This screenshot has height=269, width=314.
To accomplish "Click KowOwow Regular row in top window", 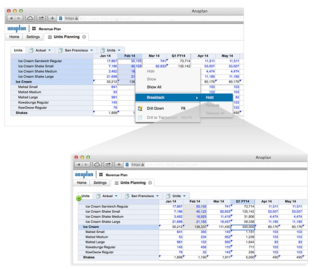I will (52, 108).
